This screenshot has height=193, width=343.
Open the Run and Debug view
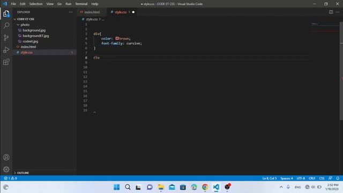(x=6, y=50)
